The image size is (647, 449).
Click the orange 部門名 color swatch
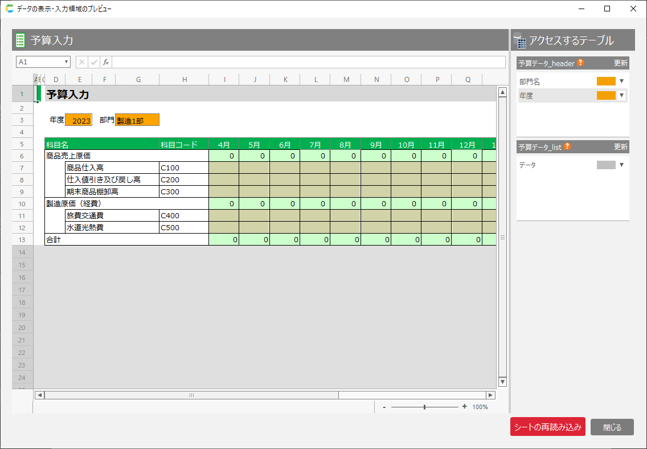[606, 81]
